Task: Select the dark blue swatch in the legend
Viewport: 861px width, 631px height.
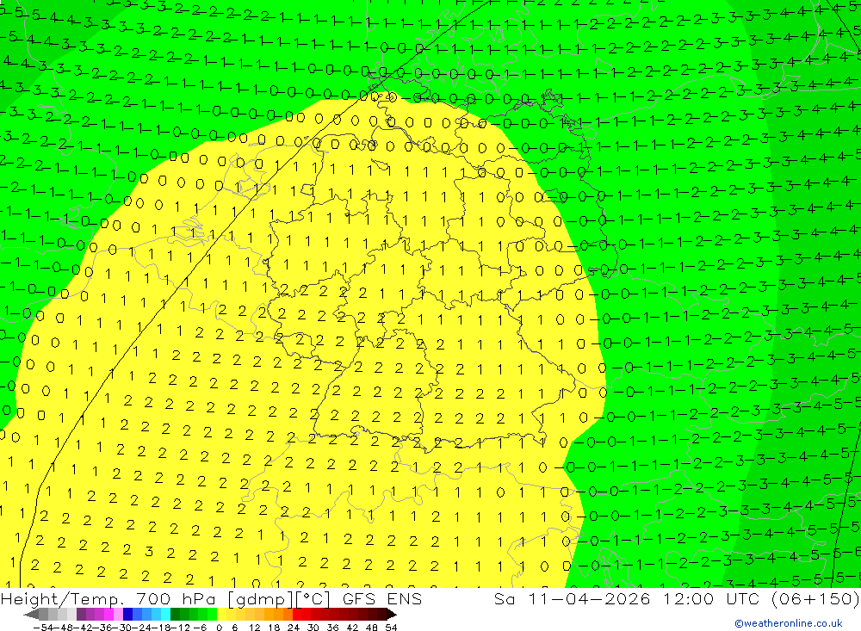Action: [127, 615]
